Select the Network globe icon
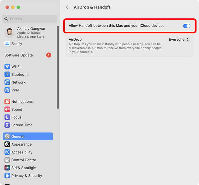The width and height of the screenshot is (199, 185). point(7,82)
